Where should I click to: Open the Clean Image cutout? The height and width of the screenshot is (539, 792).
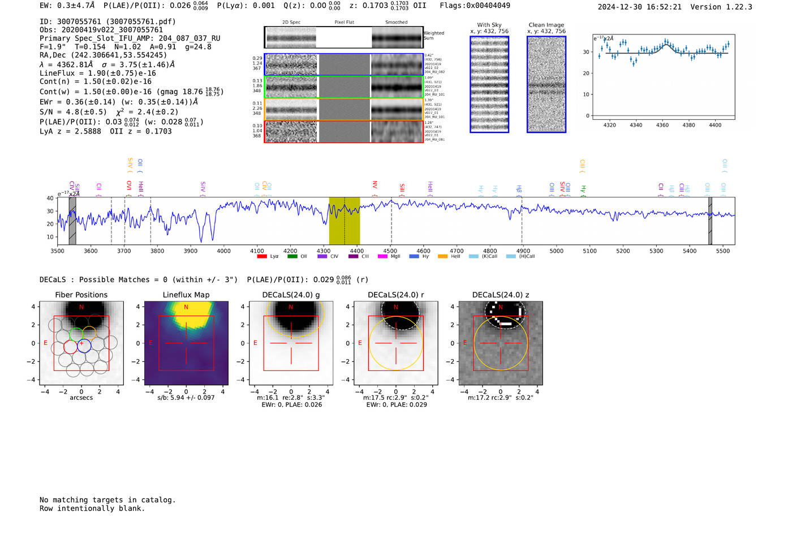[x=546, y=84]
